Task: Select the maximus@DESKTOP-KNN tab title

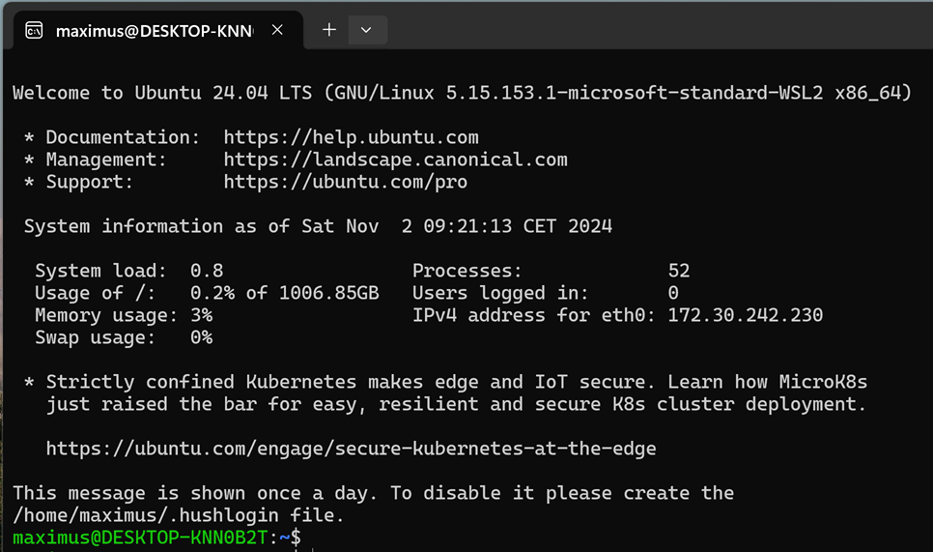Action: click(x=154, y=30)
